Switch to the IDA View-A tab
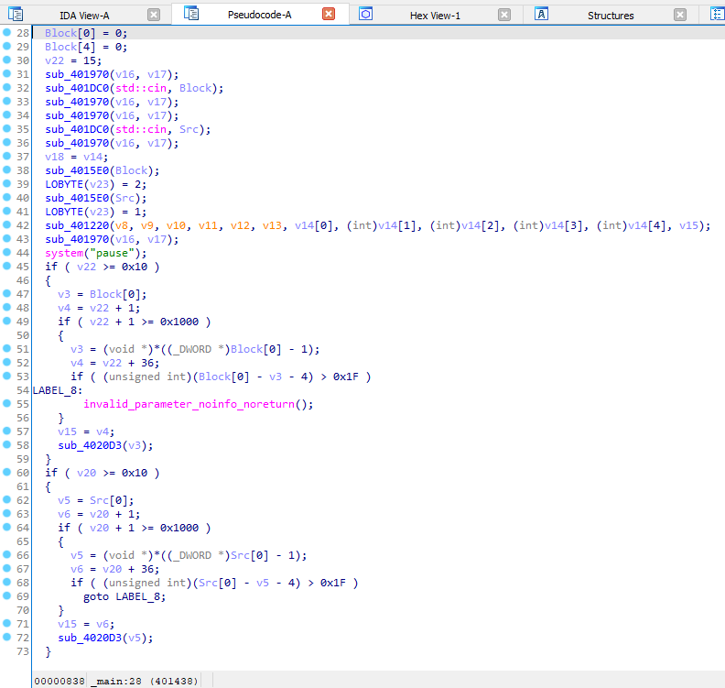The width and height of the screenshot is (725, 688). pyautogui.click(x=84, y=16)
